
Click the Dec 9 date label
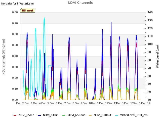click(x=78, y=103)
